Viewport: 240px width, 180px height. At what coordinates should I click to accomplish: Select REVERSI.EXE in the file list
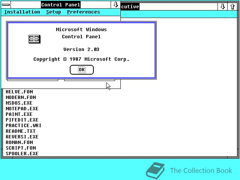(x=22, y=136)
